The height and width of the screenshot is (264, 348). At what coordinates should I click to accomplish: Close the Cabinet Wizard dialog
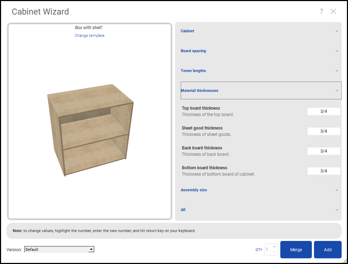(x=333, y=11)
